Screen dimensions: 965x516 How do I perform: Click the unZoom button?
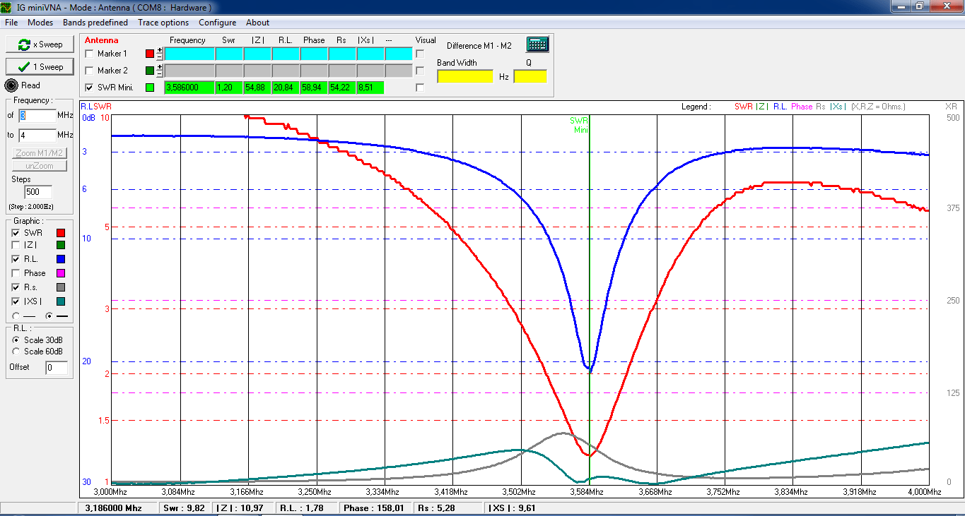[40, 166]
